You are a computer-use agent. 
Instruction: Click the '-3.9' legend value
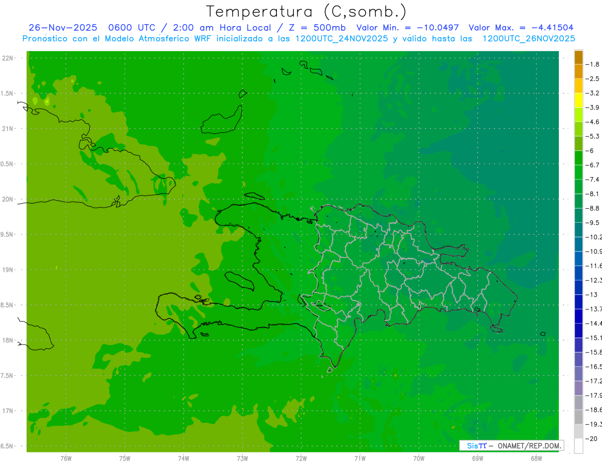pyautogui.click(x=592, y=107)
